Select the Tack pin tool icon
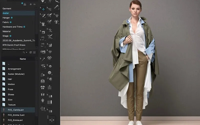The width and height of the screenshot is (200, 125). coord(43,59)
